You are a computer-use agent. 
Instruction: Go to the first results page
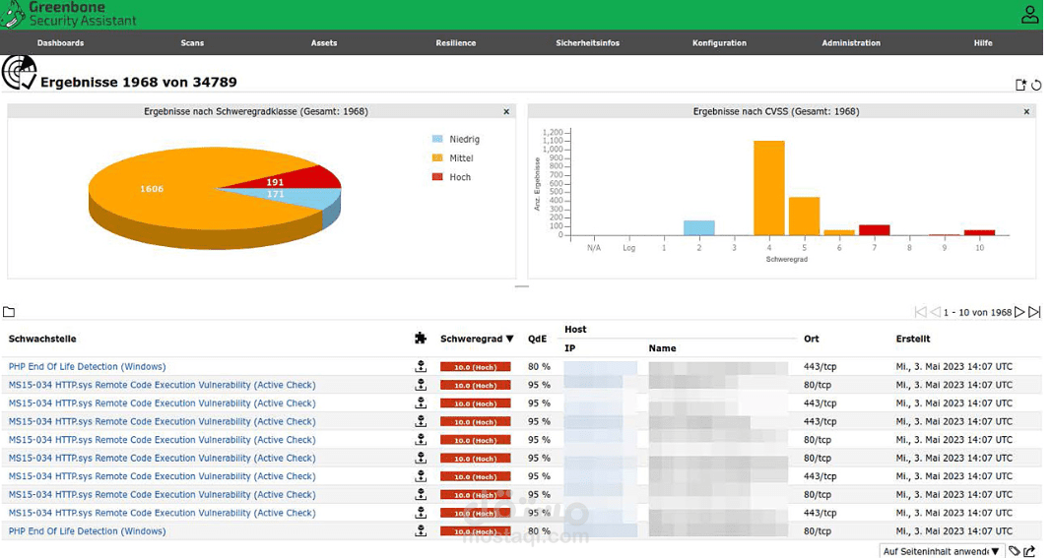pyautogui.click(x=920, y=312)
